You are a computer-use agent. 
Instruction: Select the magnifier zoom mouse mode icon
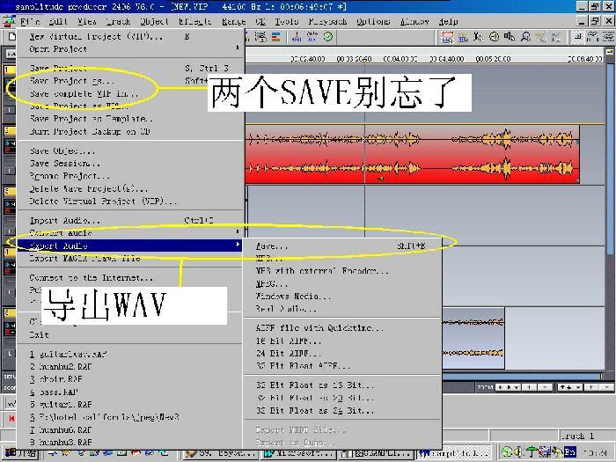[x=525, y=37]
